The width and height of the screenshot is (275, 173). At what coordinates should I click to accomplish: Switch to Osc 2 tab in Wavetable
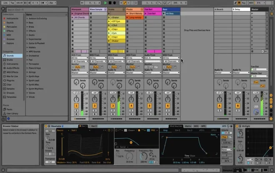(93, 126)
